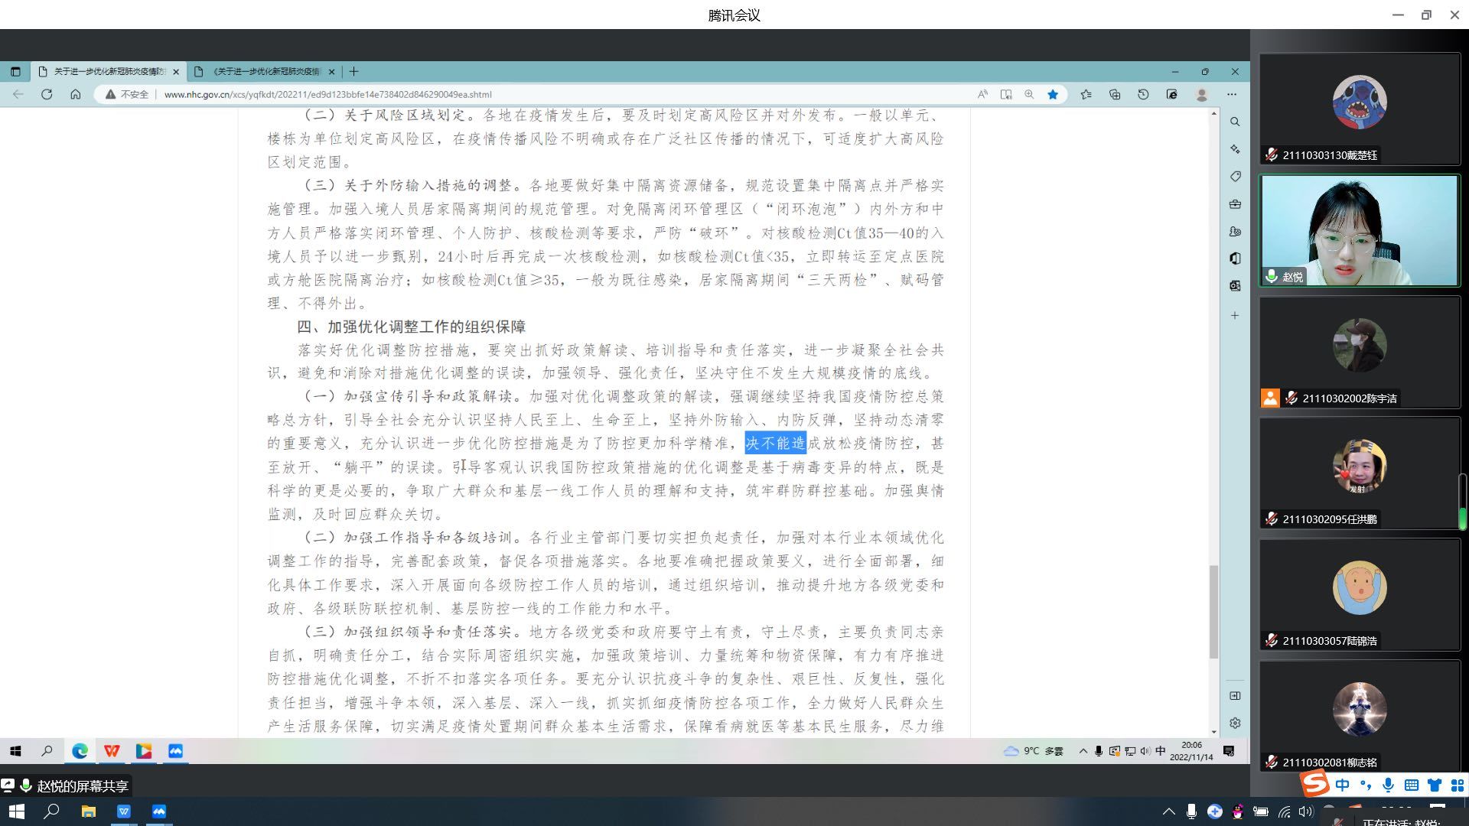Click the Favorites star in address bar
Image resolution: width=1469 pixels, height=826 pixels.
1053,94
